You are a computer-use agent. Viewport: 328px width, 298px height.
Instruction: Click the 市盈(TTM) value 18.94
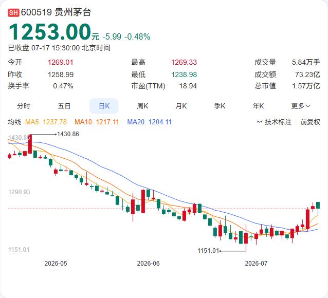(188, 86)
